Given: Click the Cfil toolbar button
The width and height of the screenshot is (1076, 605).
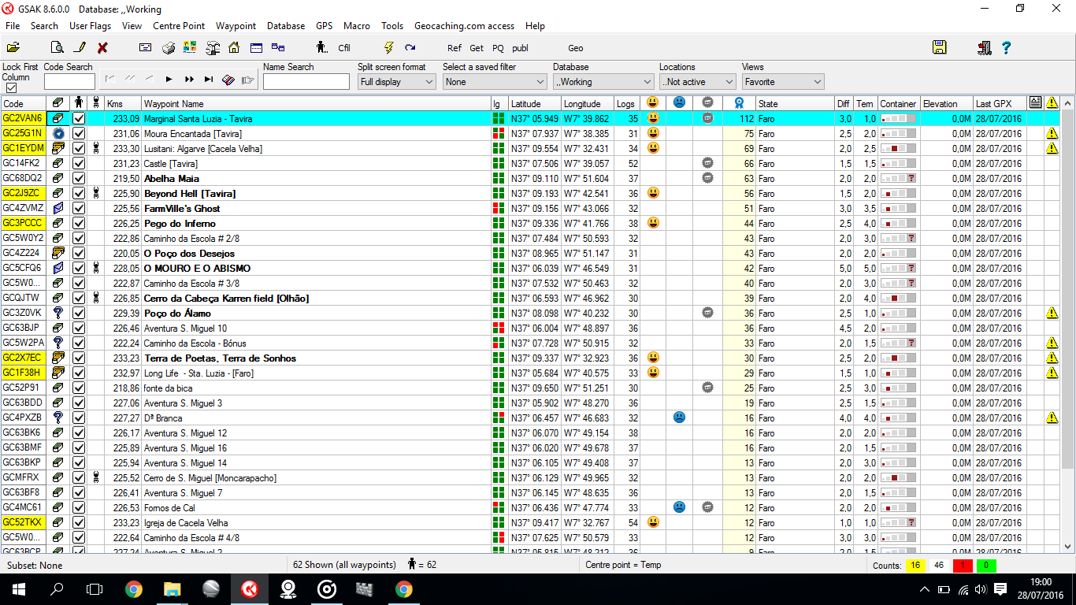Looking at the screenshot, I should pos(344,48).
